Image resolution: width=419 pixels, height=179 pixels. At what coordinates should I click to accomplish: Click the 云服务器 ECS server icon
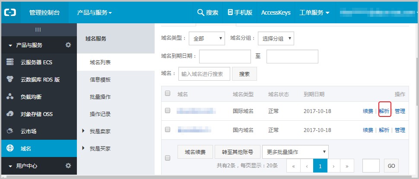point(10,63)
